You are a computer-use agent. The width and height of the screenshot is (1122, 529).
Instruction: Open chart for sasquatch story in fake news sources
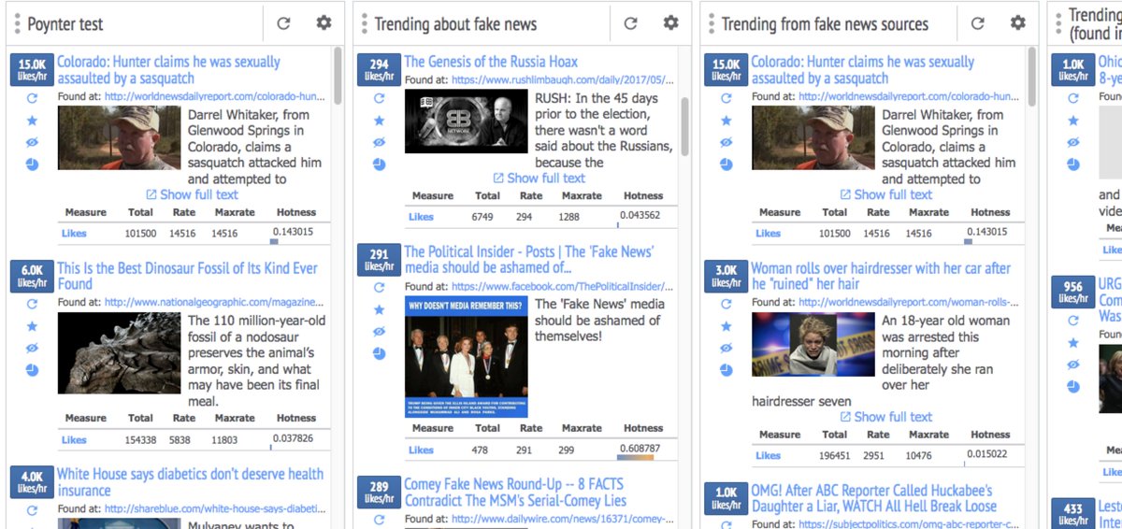click(x=726, y=164)
